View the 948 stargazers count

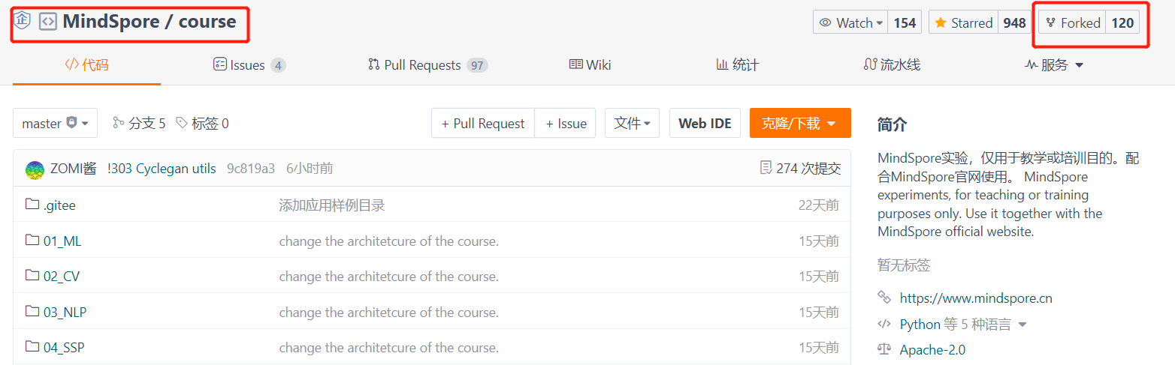point(1014,22)
